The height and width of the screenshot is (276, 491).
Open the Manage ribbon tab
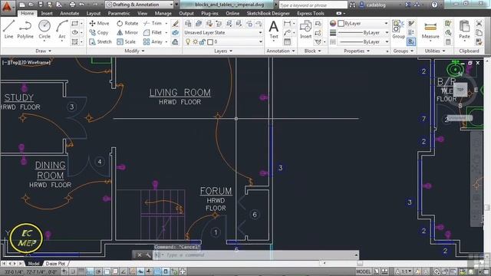tap(163, 14)
